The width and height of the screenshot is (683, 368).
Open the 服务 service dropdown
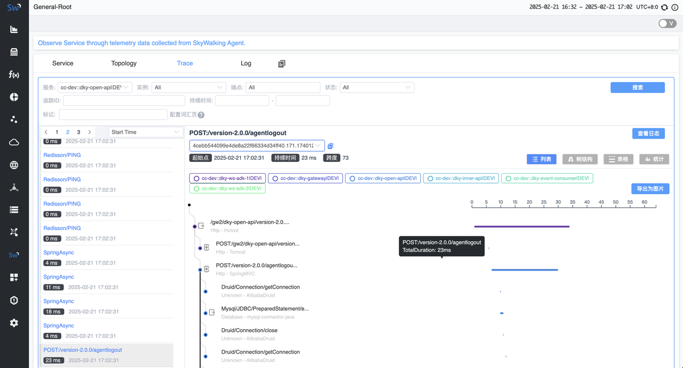[x=94, y=87]
